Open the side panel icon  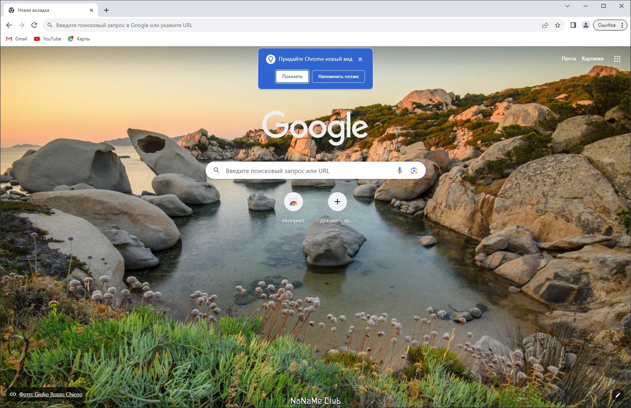click(573, 25)
